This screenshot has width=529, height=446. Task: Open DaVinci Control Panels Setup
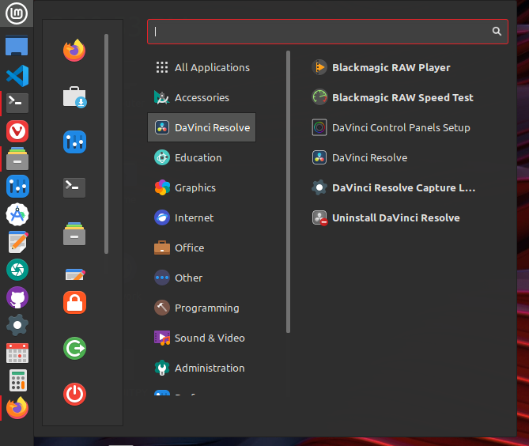tap(391, 127)
